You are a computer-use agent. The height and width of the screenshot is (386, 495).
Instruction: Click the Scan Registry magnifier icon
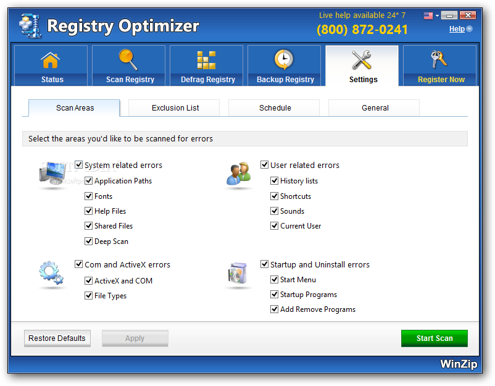(x=128, y=59)
